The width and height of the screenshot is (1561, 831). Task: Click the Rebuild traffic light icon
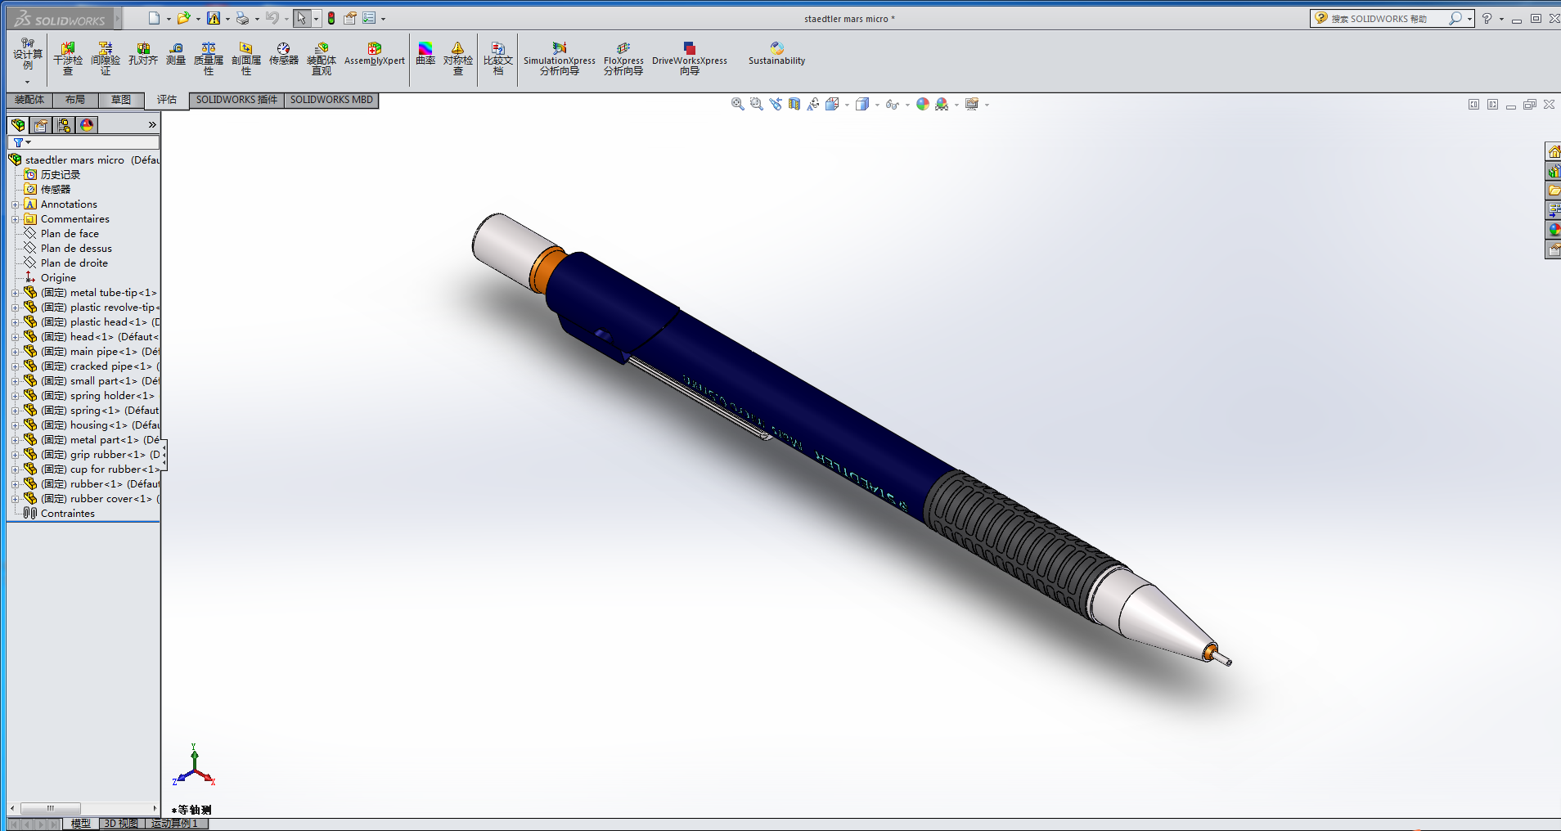[331, 18]
